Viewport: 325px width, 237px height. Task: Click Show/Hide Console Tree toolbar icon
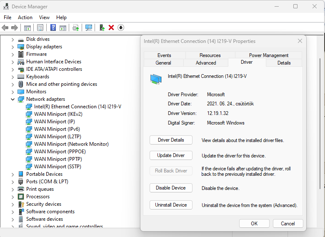[27, 27]
